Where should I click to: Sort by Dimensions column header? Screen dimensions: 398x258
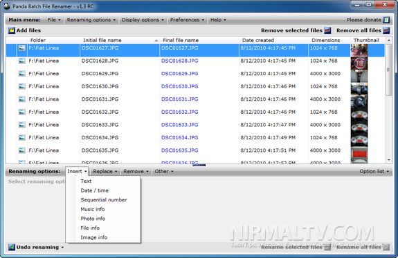pyautogui.click(x=329, y=40)
